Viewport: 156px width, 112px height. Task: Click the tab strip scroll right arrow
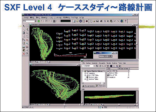tap(105, 86)
